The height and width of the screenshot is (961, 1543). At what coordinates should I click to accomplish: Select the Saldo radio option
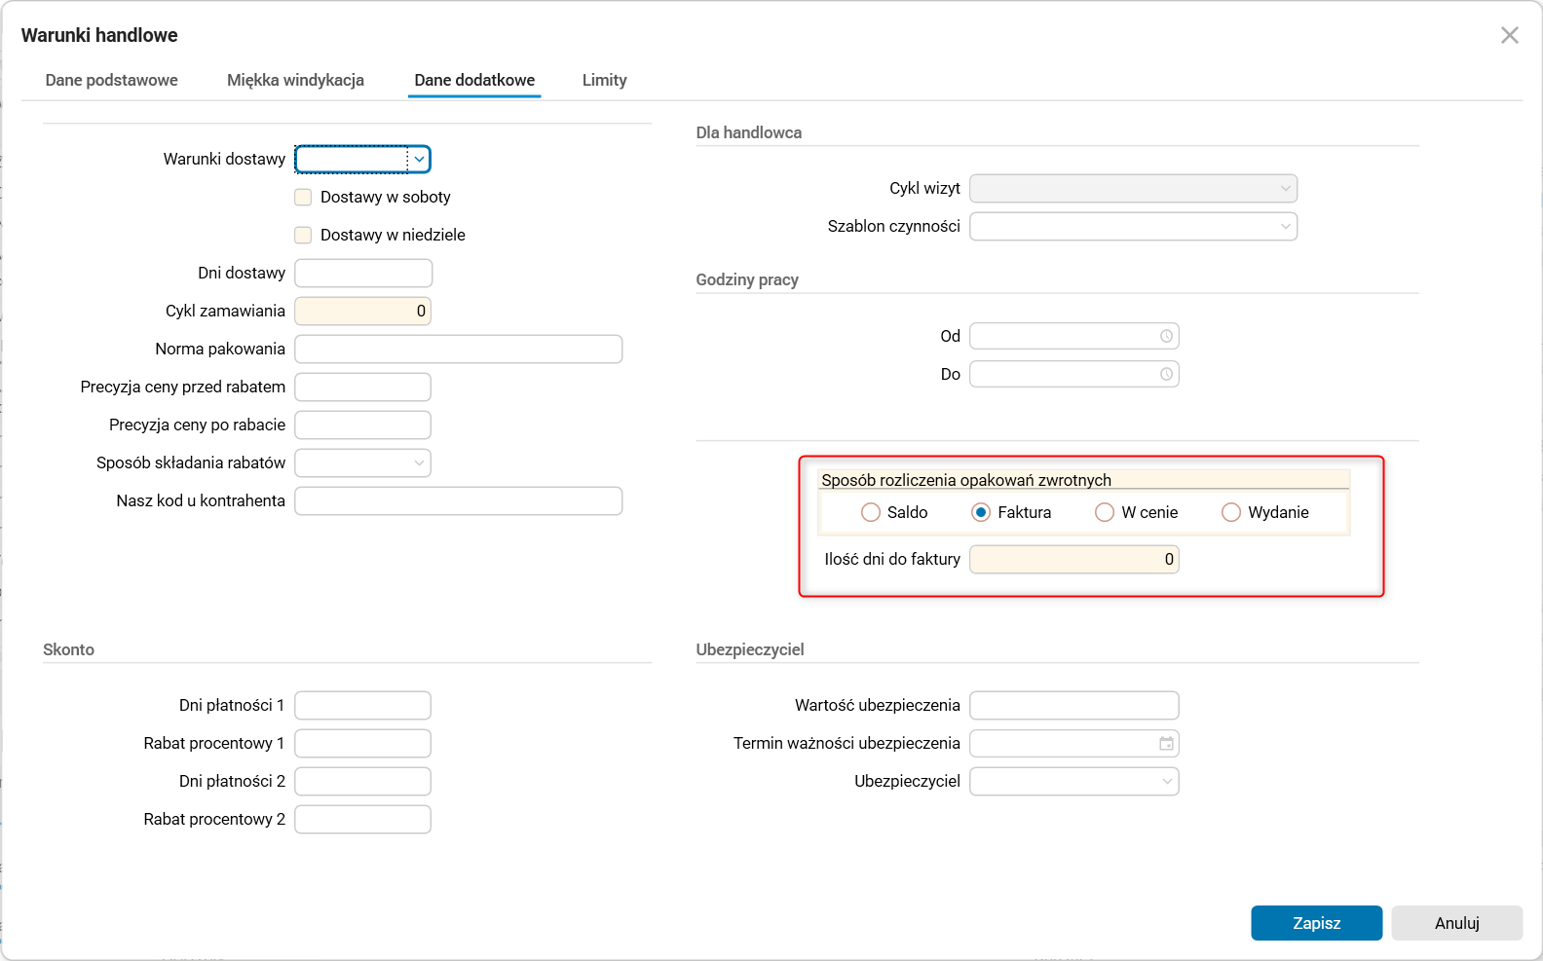pyautogui.click(x=871, y=513)
